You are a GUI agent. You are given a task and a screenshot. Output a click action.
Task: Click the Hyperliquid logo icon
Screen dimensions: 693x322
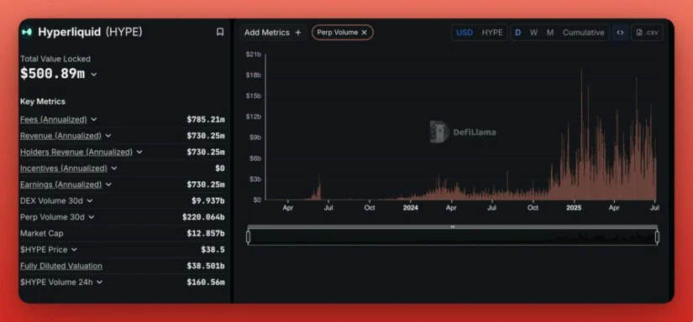pos(27,32)
